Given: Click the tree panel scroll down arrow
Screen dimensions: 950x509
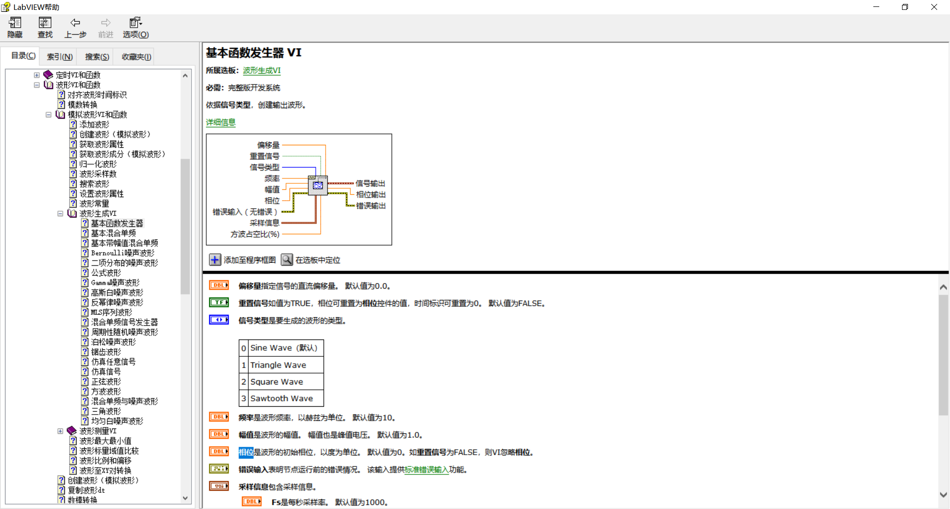Looking at the screenshot, I should point(186,498).
